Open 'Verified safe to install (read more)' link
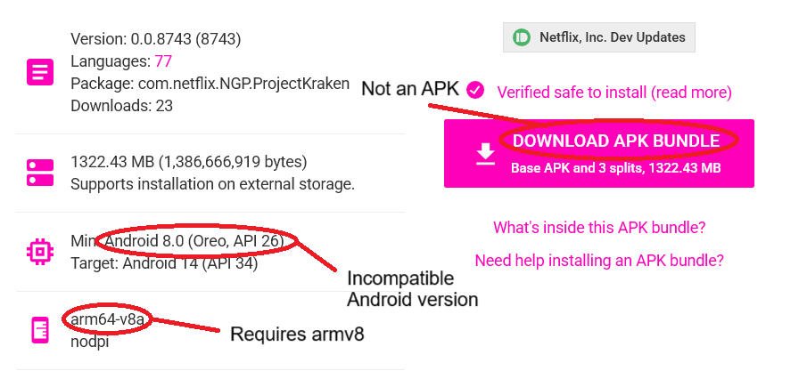 point(613,93)
